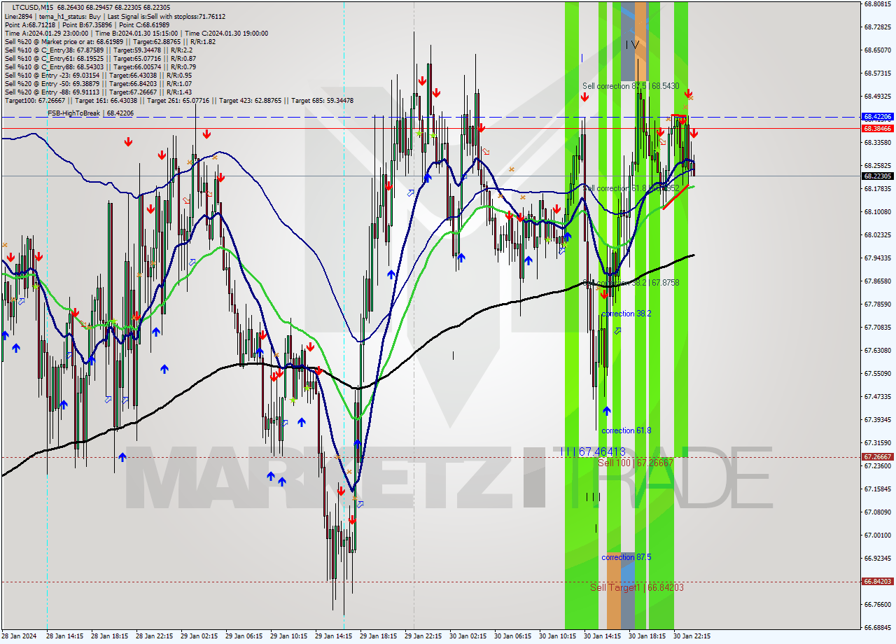Click the 67.63080 price axis label
This screenshot has width=896, height=644.
878,350
